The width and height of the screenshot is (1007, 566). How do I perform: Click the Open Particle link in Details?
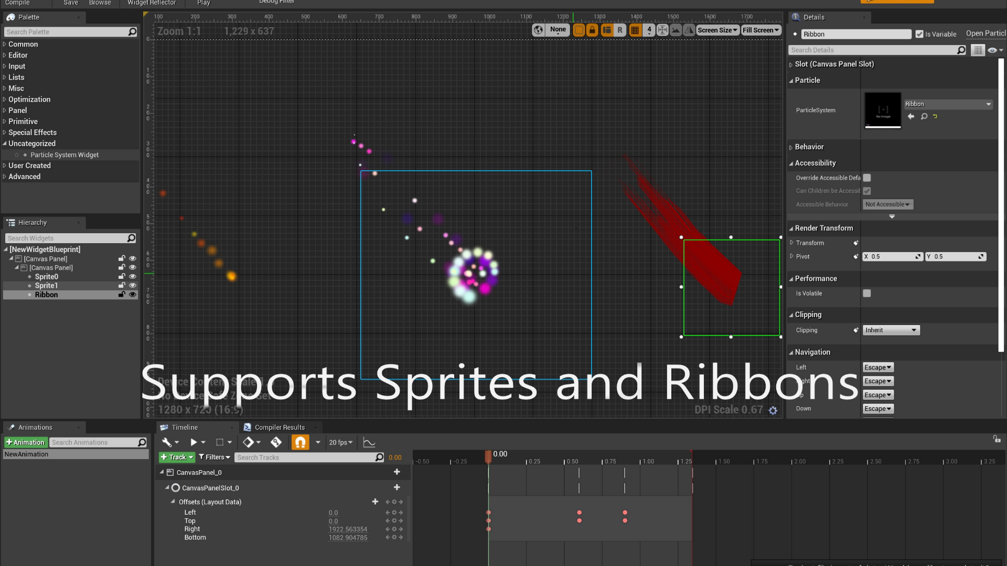(985, 33)
